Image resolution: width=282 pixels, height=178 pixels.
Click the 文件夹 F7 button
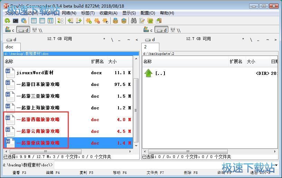[155, 172]
